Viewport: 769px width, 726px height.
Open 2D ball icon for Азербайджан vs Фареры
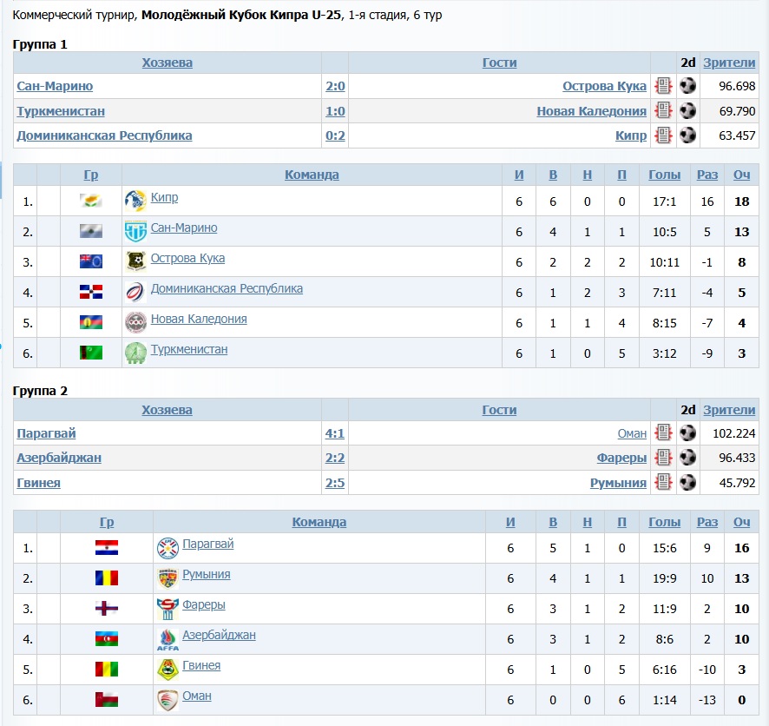pyautogui.click(x=688, y=458)
